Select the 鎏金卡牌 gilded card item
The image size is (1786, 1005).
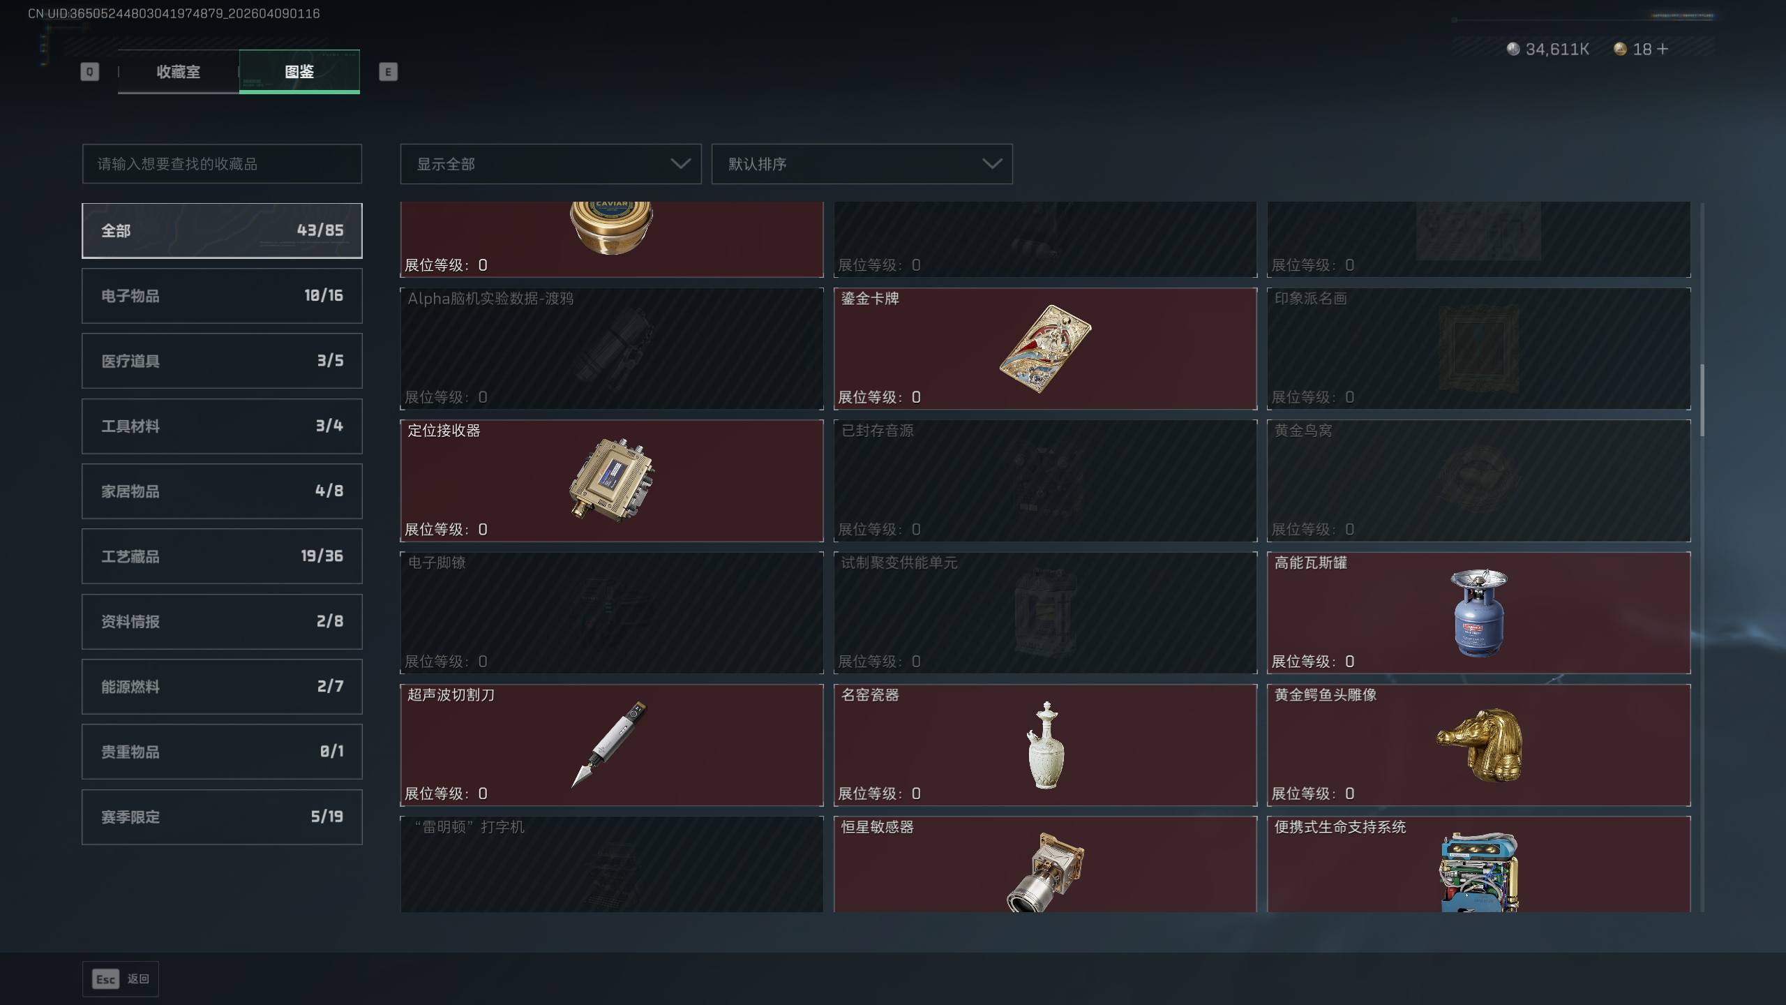1045,348
